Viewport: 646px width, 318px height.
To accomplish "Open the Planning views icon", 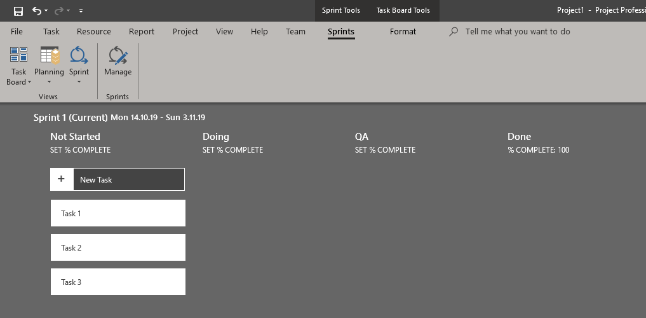I will coord(49,56).
